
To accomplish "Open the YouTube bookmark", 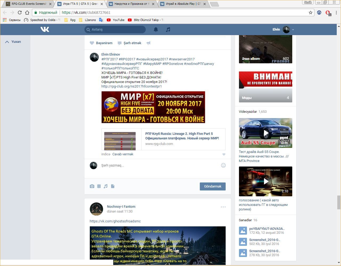I will tap(116, 20).
